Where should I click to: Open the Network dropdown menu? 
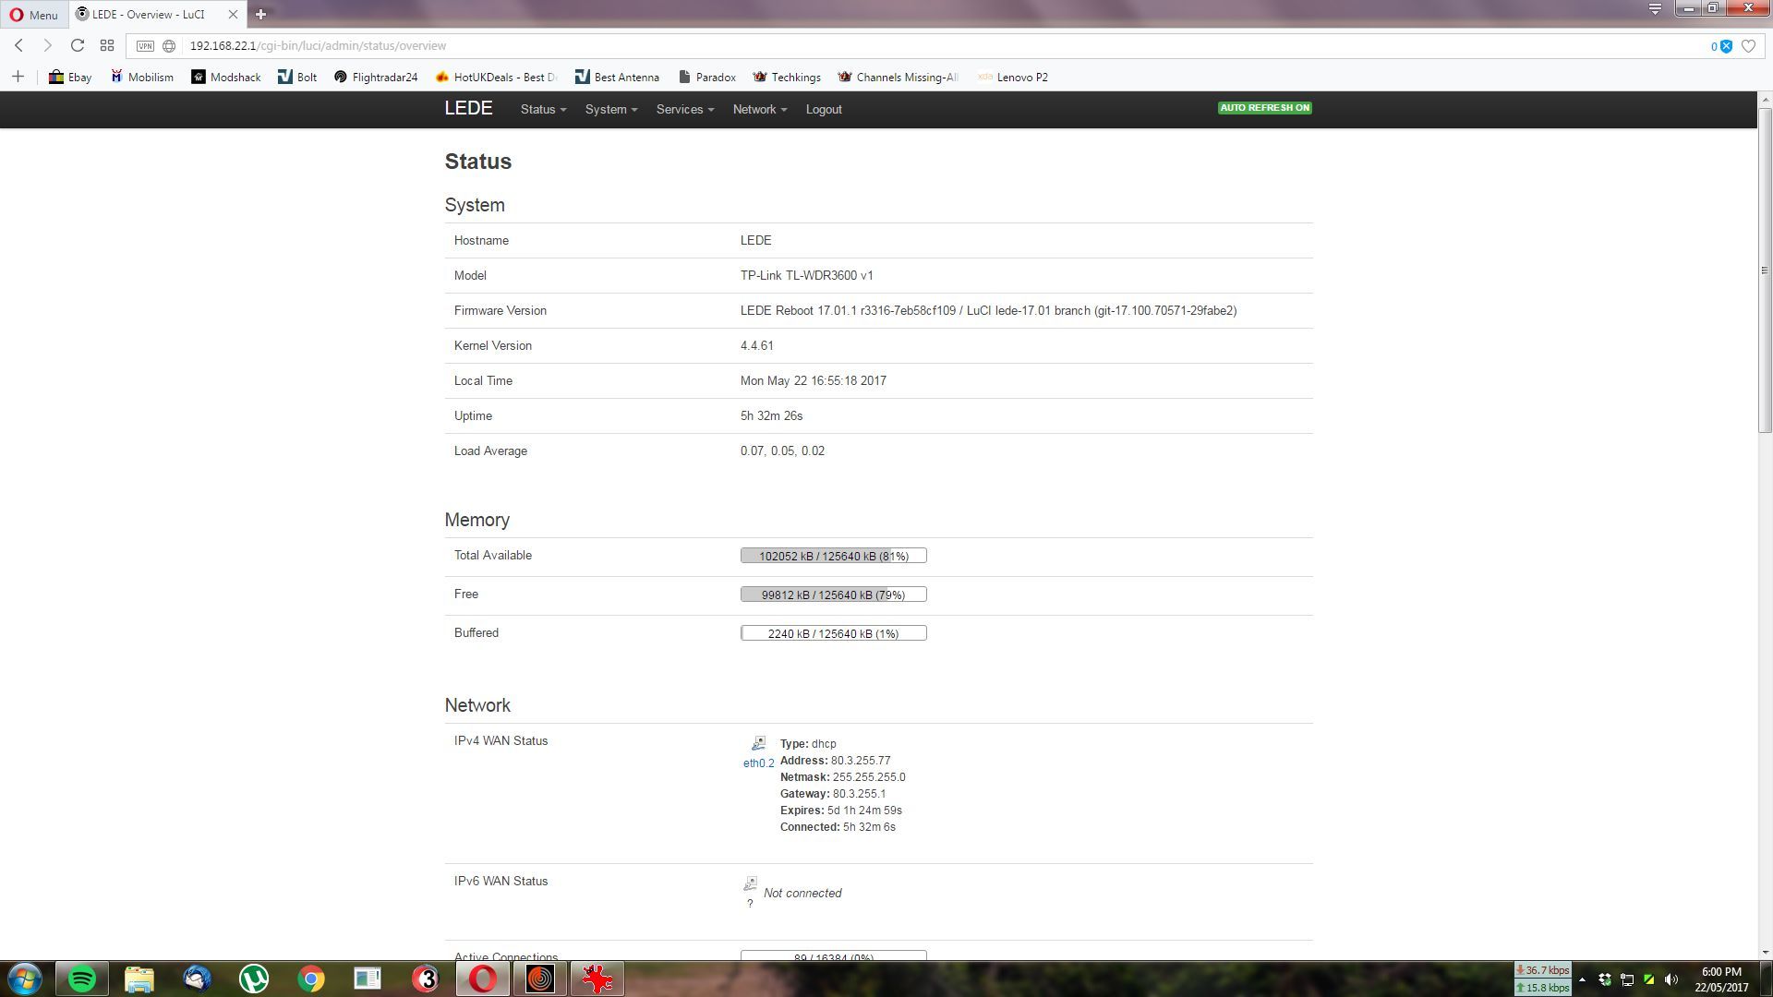(757, 109)
